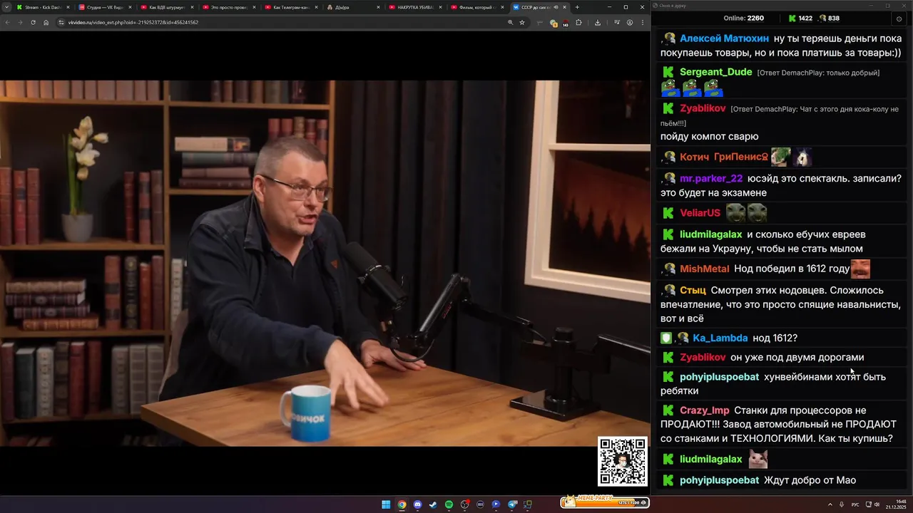Viewport: 913px width, 513px height.
Task: Open page zoom magnifier in address bar
Action: click(x=511, y=22)
